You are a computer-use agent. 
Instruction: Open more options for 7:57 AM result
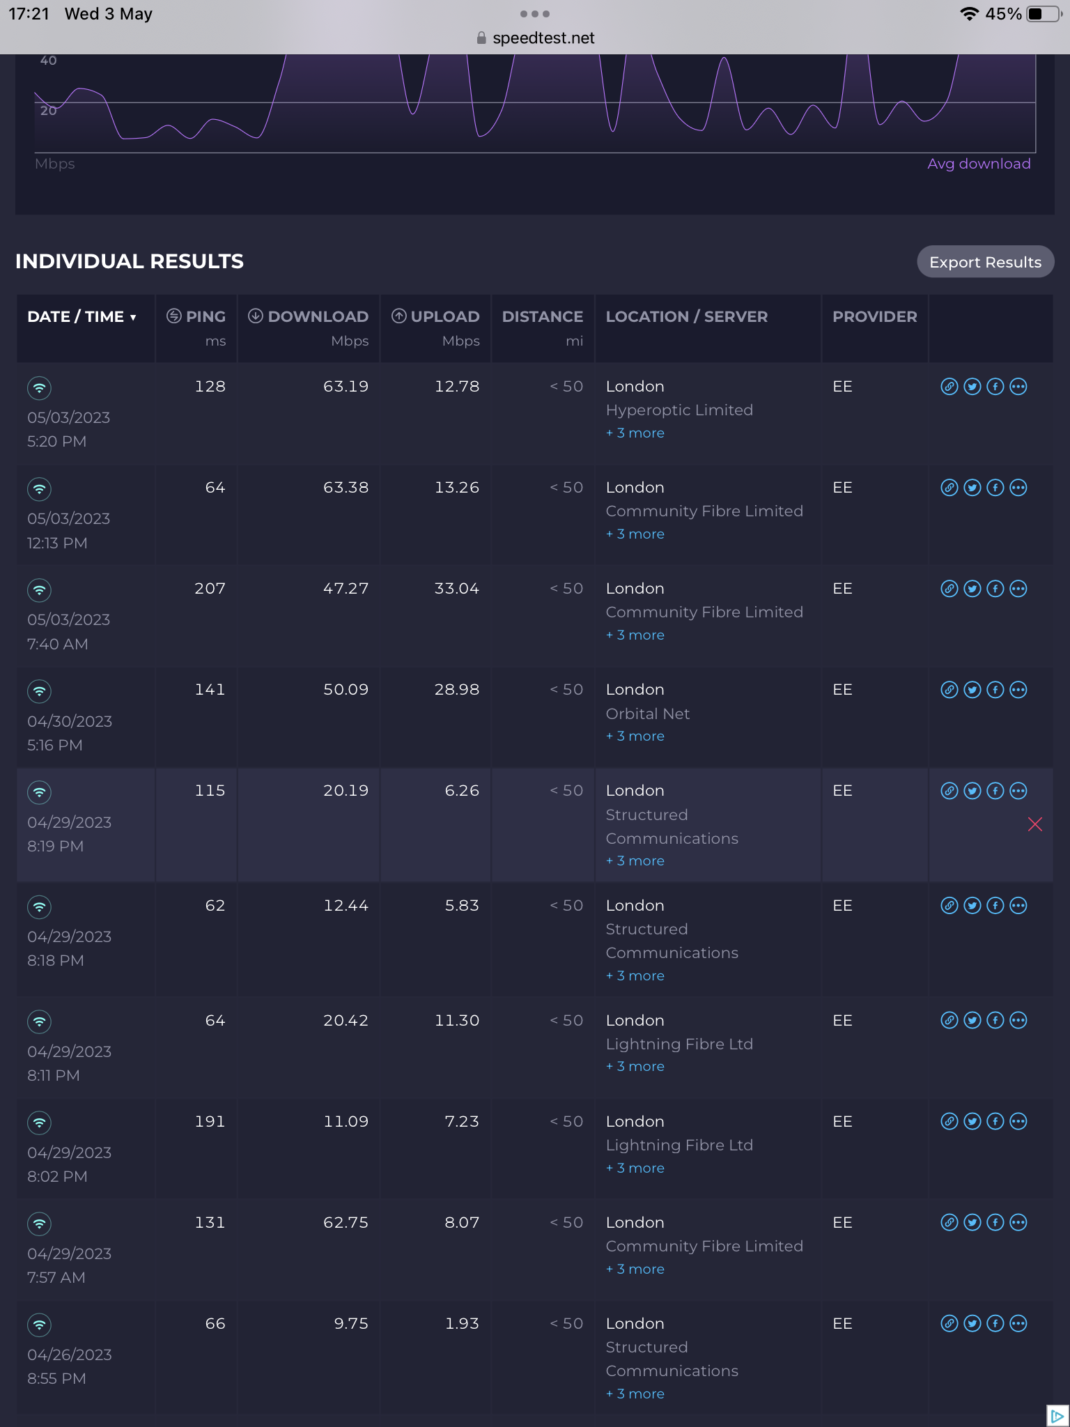(1018, 1223)
